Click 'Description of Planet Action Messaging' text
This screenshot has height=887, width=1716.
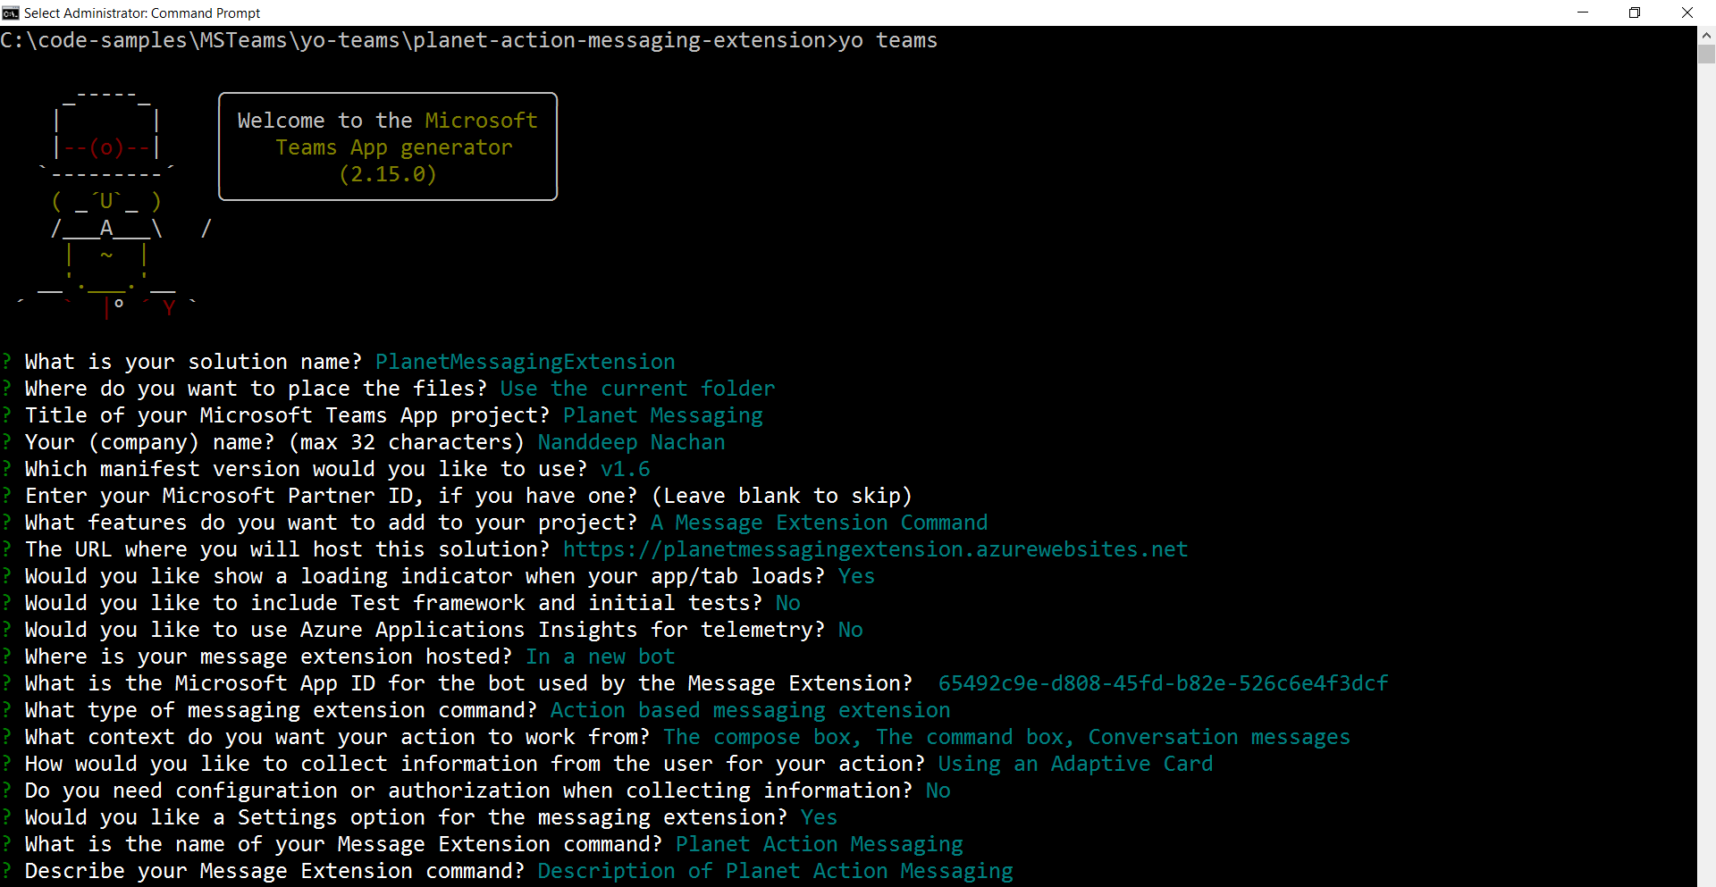point(775,871)
